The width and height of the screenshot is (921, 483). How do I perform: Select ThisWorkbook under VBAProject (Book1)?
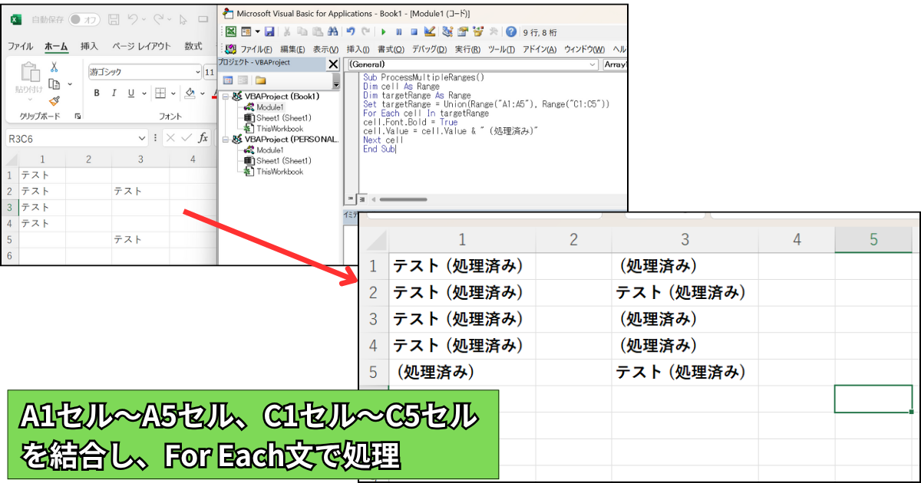click(279, 129)
